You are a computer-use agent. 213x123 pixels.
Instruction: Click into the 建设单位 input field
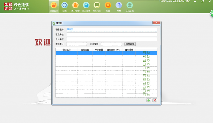[112, 34]
